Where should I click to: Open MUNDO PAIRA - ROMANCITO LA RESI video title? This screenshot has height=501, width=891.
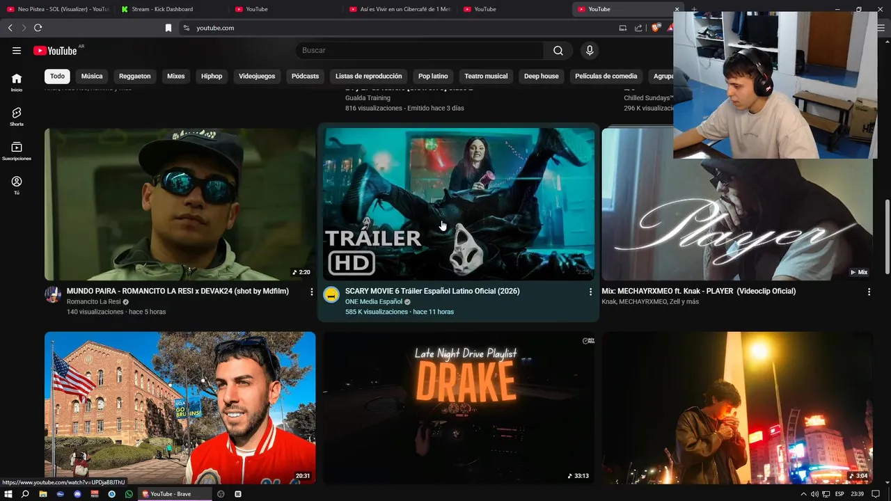pyautogui.click(x=178, y=292)
